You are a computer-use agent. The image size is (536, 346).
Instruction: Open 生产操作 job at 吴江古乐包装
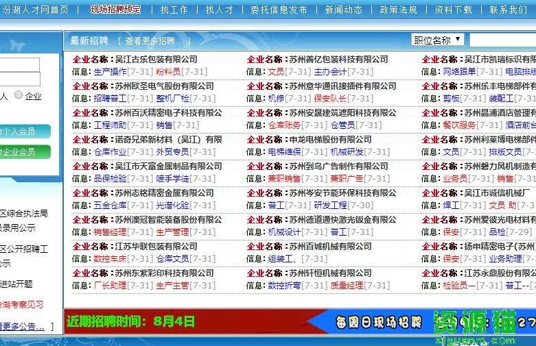tap(110, 72)
